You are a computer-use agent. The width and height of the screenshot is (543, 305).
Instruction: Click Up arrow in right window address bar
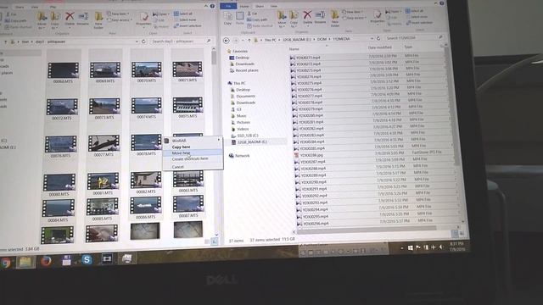click(249, 41)
